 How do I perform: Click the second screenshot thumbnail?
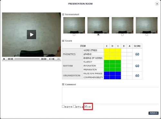[x=98, y=25]
